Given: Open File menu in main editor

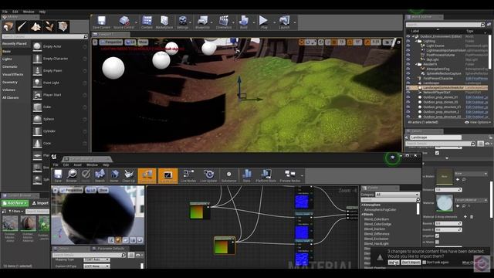Looking at the screenshot, I should (5, 12).
